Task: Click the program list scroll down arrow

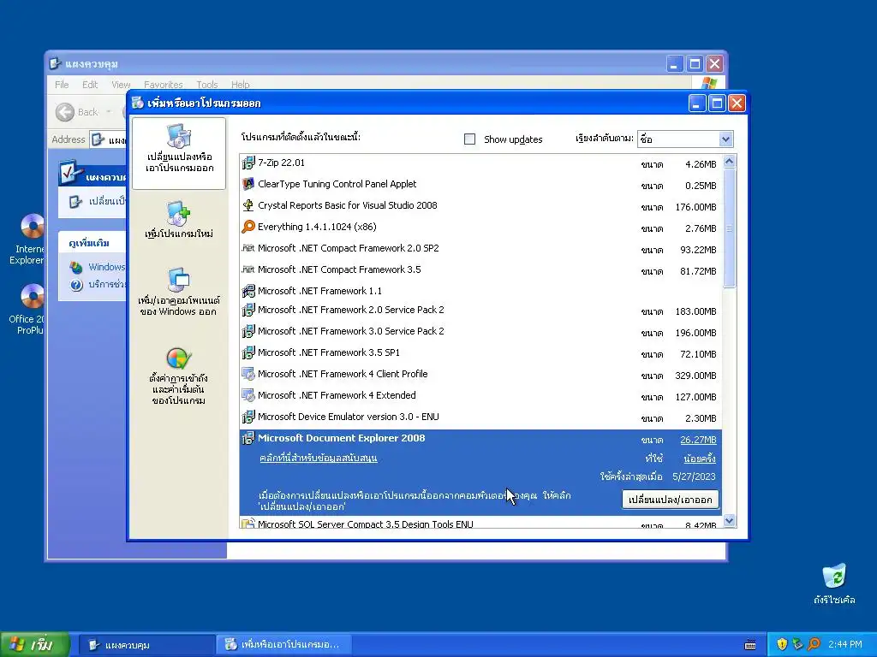Action: click(729, 521)
